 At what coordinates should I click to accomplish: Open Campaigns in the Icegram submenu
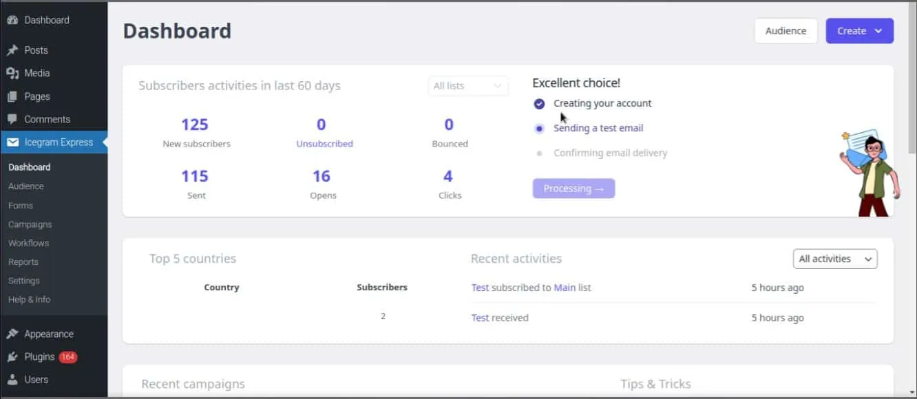click(30, 224)
